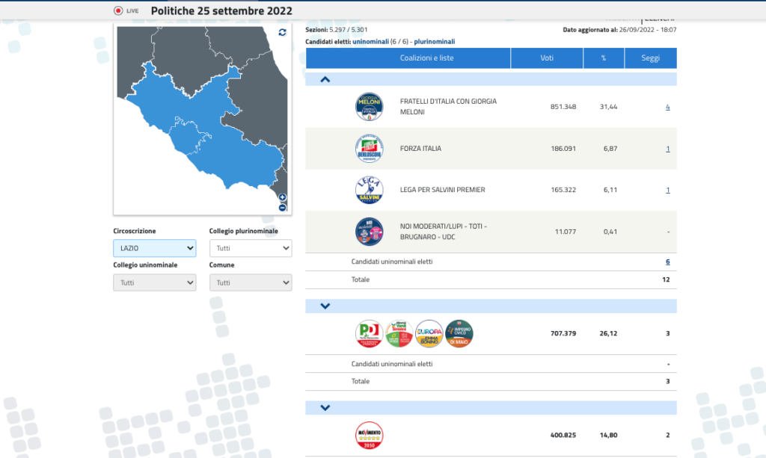This screenshot has width=766, height=458.
Task: Click the Politiche 25 settembre 2022 title
Action: coord(221,10)
